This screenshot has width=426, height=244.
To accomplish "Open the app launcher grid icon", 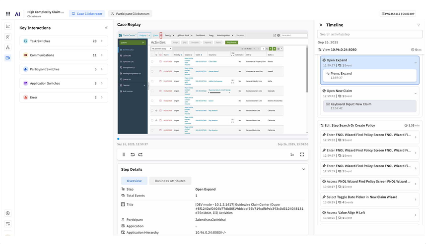I will (8, 13).
